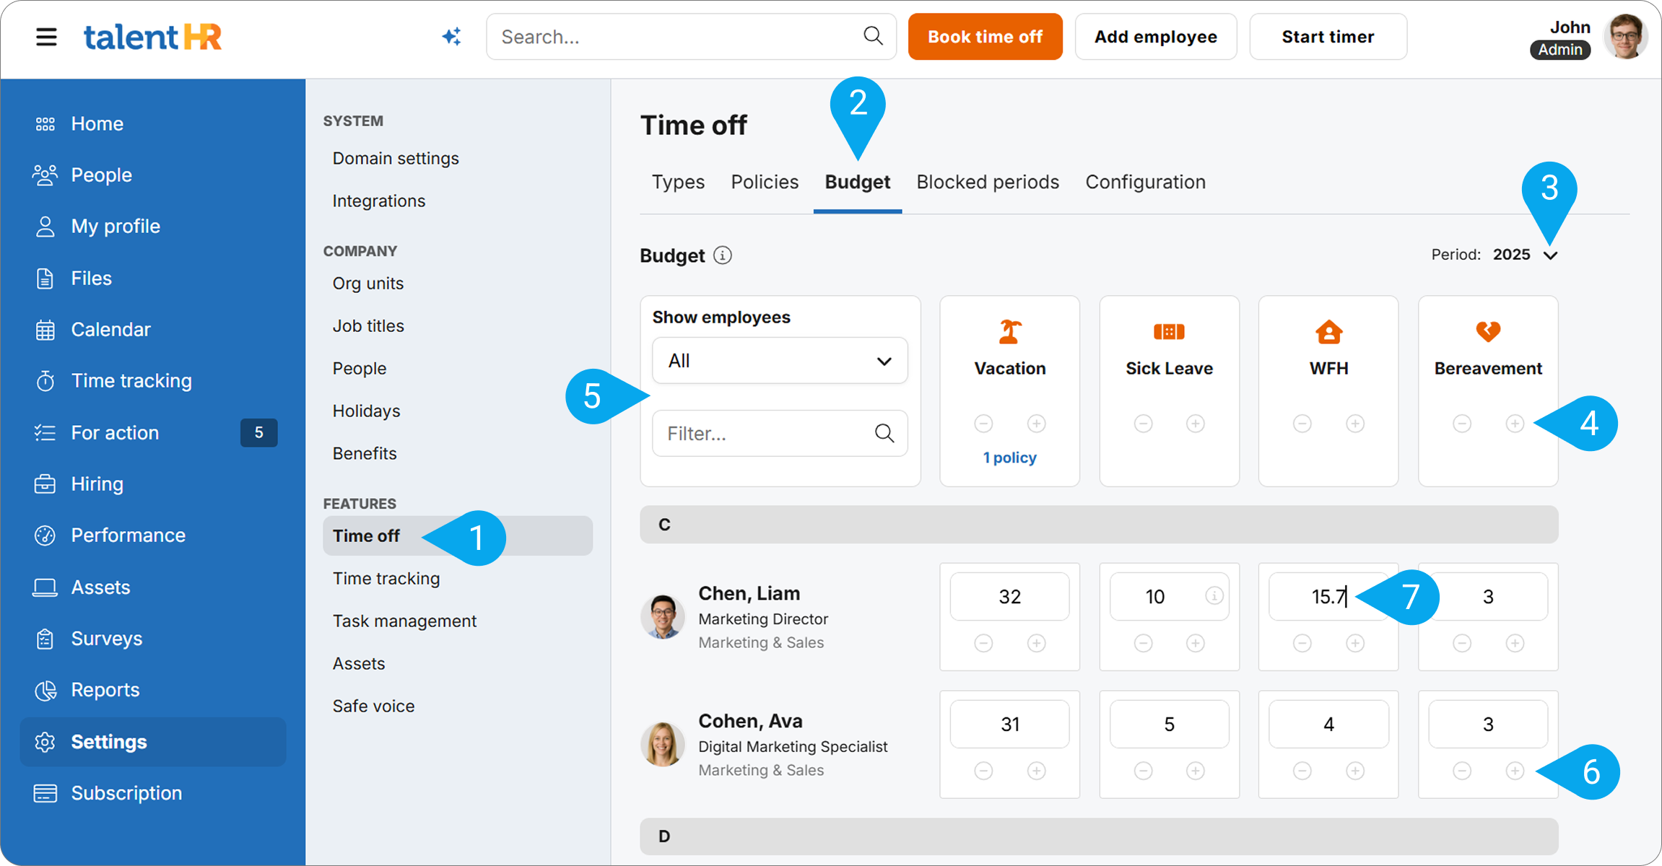Image resolution: width=1662 pixels, height=866 pixels.
Task: Click the Add employee button
Action: pyautogui.click(x=1155, y=37)
